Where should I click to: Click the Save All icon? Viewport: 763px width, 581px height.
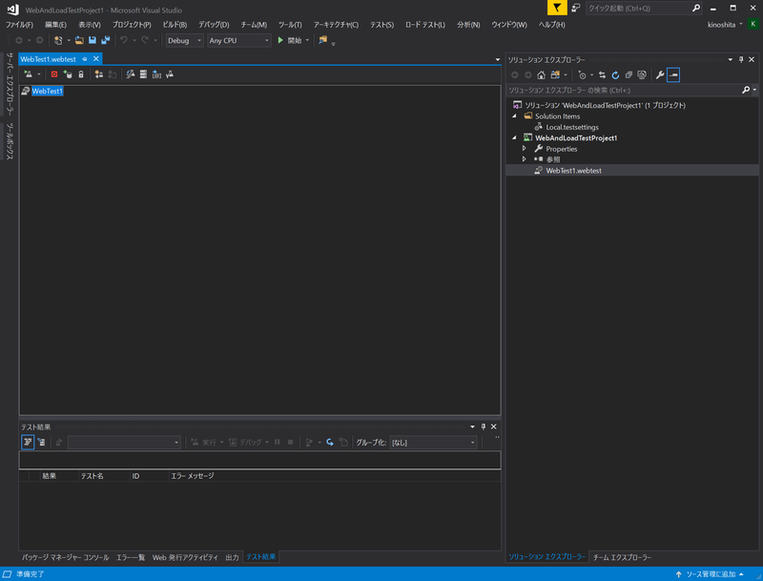click(x=105, y=40)
